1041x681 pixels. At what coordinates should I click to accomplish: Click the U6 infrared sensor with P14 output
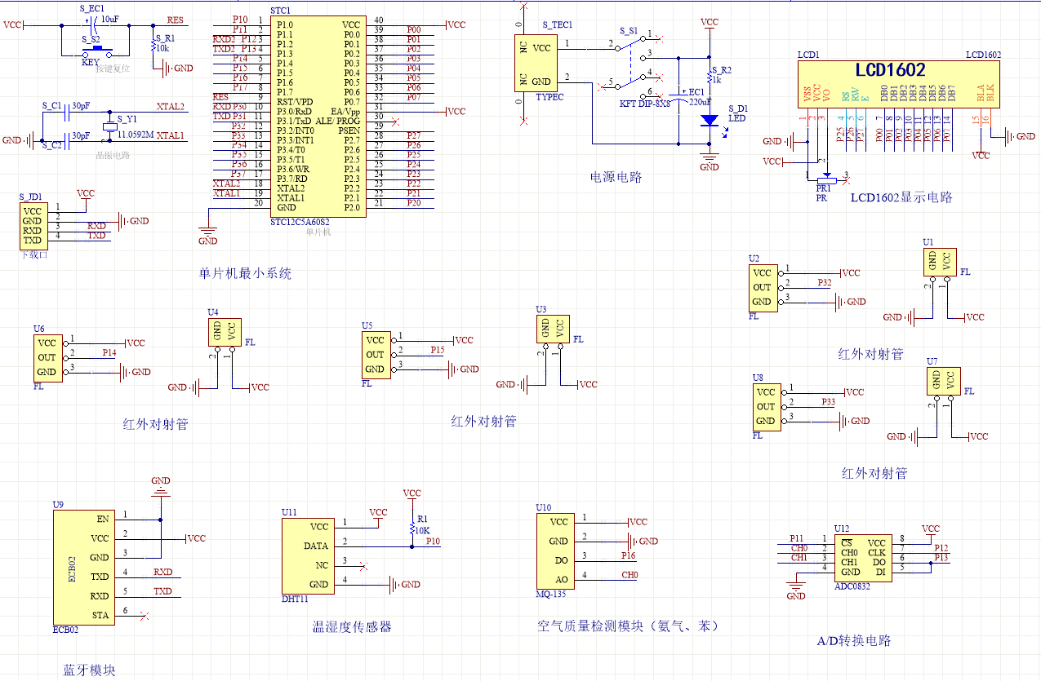pyautogui.click(x=47, y=357)
